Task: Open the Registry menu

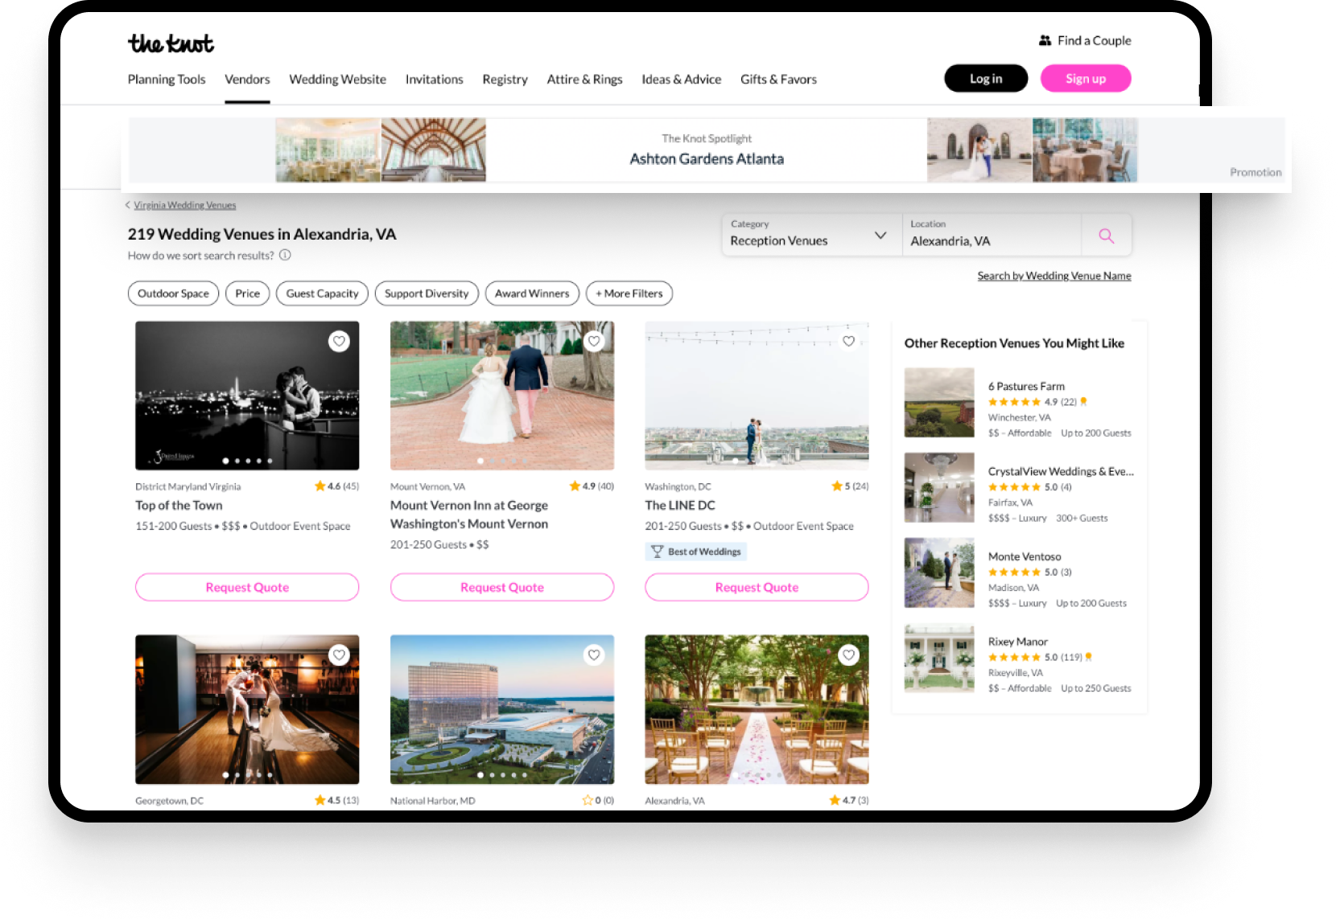Action: tap(505, 79)
